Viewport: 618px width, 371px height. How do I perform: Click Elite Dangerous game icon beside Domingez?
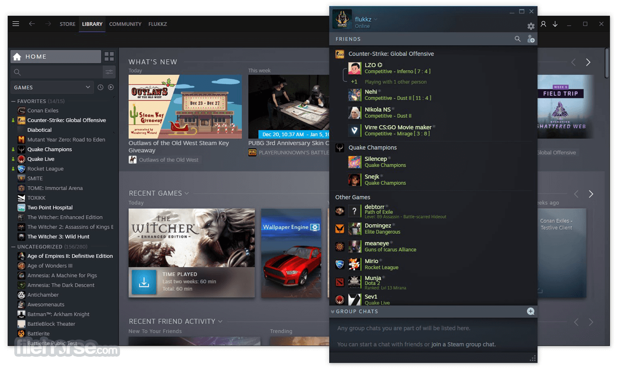click(x=339, y=229)
